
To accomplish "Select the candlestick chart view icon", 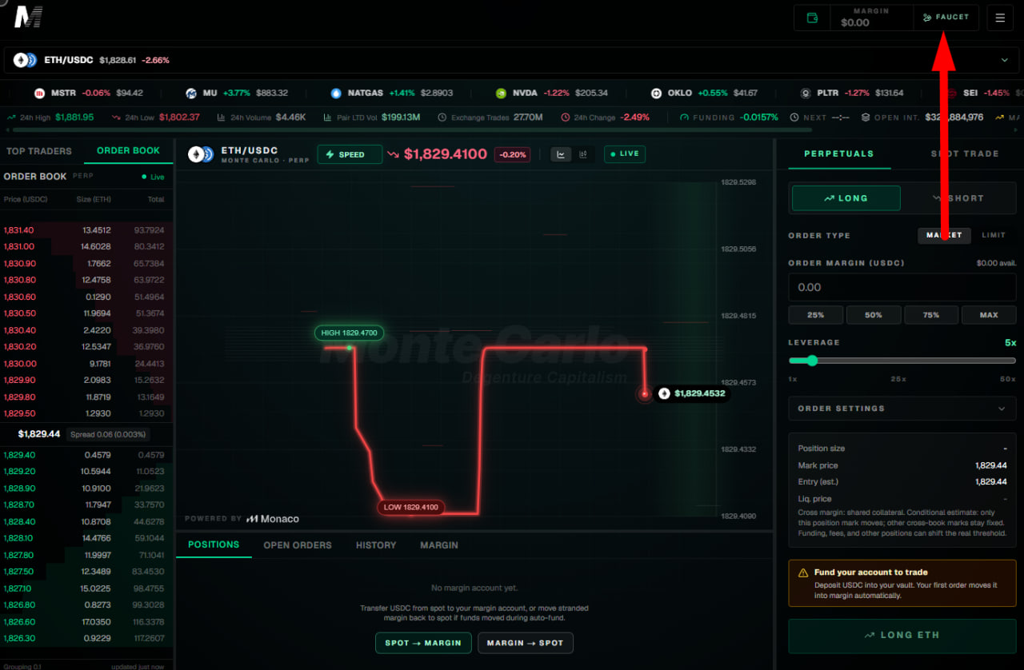I will pos(583,154).
